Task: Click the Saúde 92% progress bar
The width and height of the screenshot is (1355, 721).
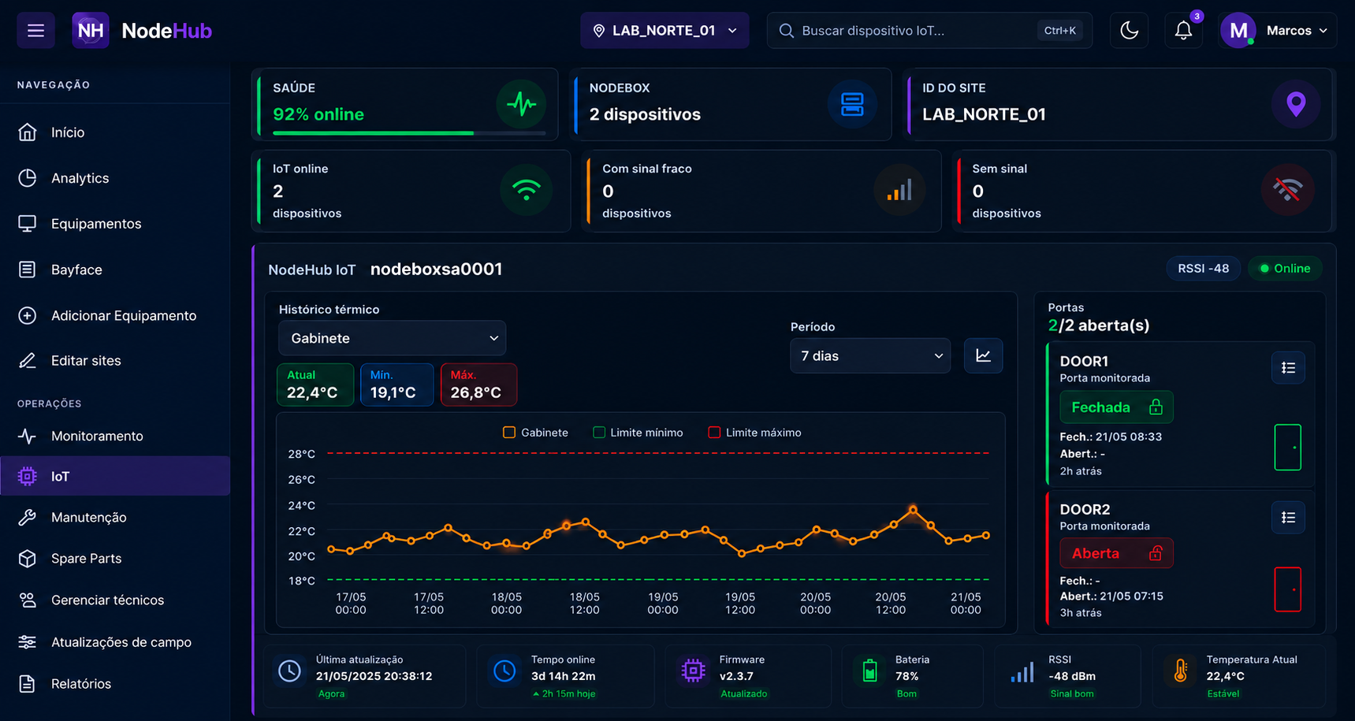Action: coord(409,133)
